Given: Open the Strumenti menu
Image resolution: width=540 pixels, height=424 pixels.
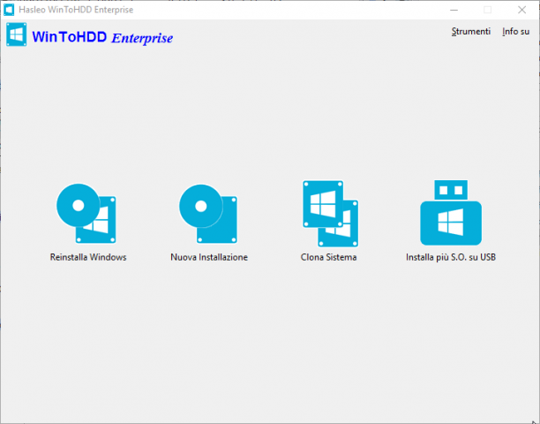Looking at the screenshot, I should 471,32.
